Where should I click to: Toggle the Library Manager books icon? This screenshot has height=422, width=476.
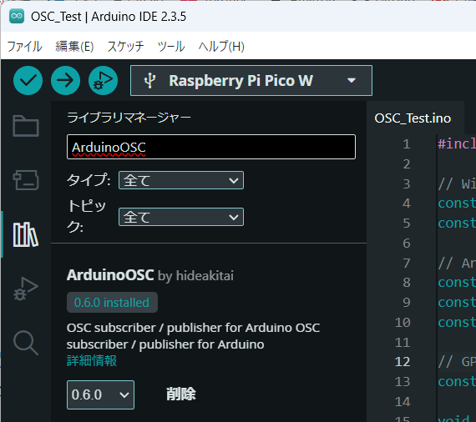pyautogui.click(x=26, y=234)
